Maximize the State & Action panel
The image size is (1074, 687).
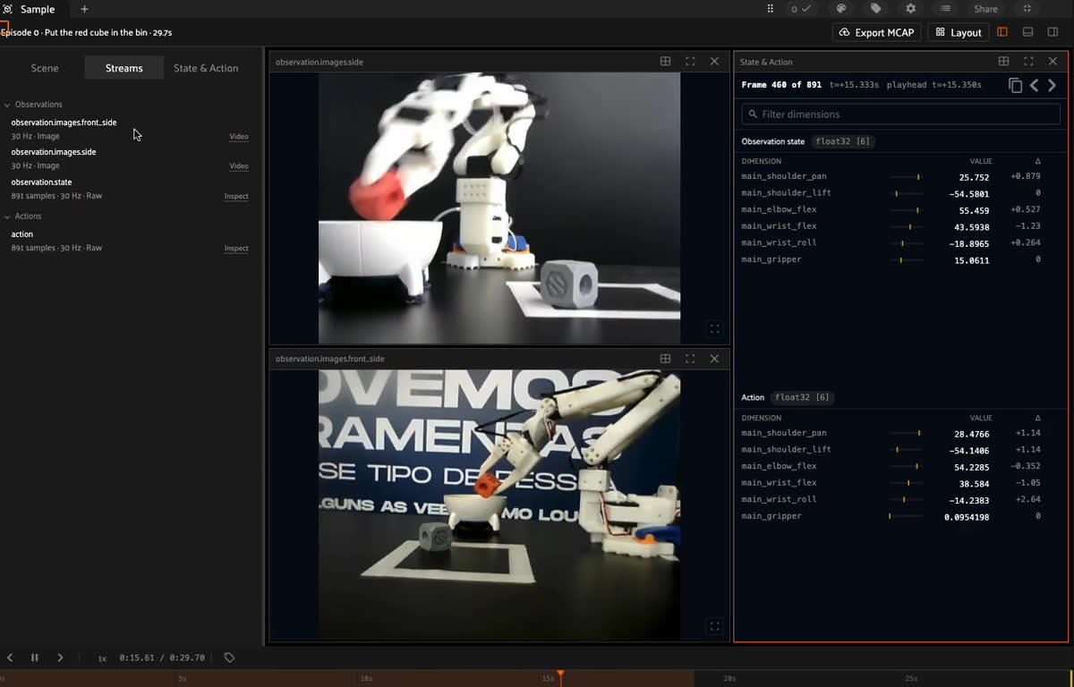coord(1028,62)
